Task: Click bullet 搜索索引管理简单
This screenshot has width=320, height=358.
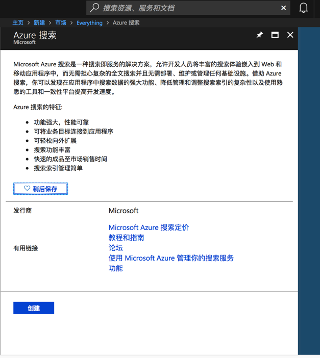Action: pyautogui.click(x=58, y=168)
